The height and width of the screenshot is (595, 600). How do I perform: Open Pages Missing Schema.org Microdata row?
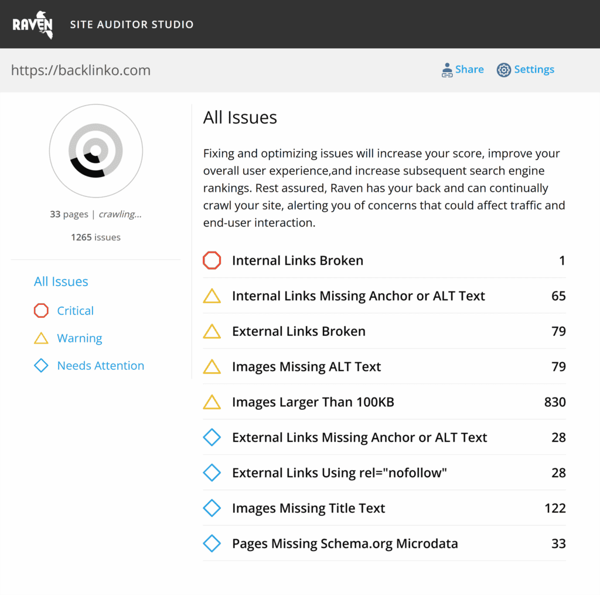point(345,543)
